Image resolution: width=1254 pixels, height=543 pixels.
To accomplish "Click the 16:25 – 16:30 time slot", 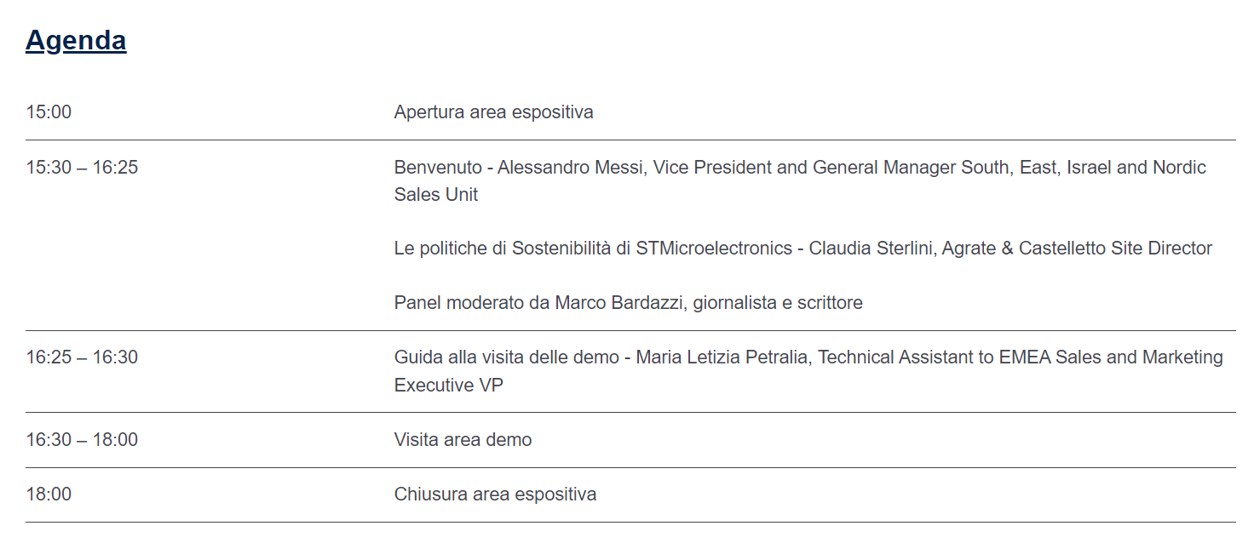I will pyautogui.click(x=82, y=357).
